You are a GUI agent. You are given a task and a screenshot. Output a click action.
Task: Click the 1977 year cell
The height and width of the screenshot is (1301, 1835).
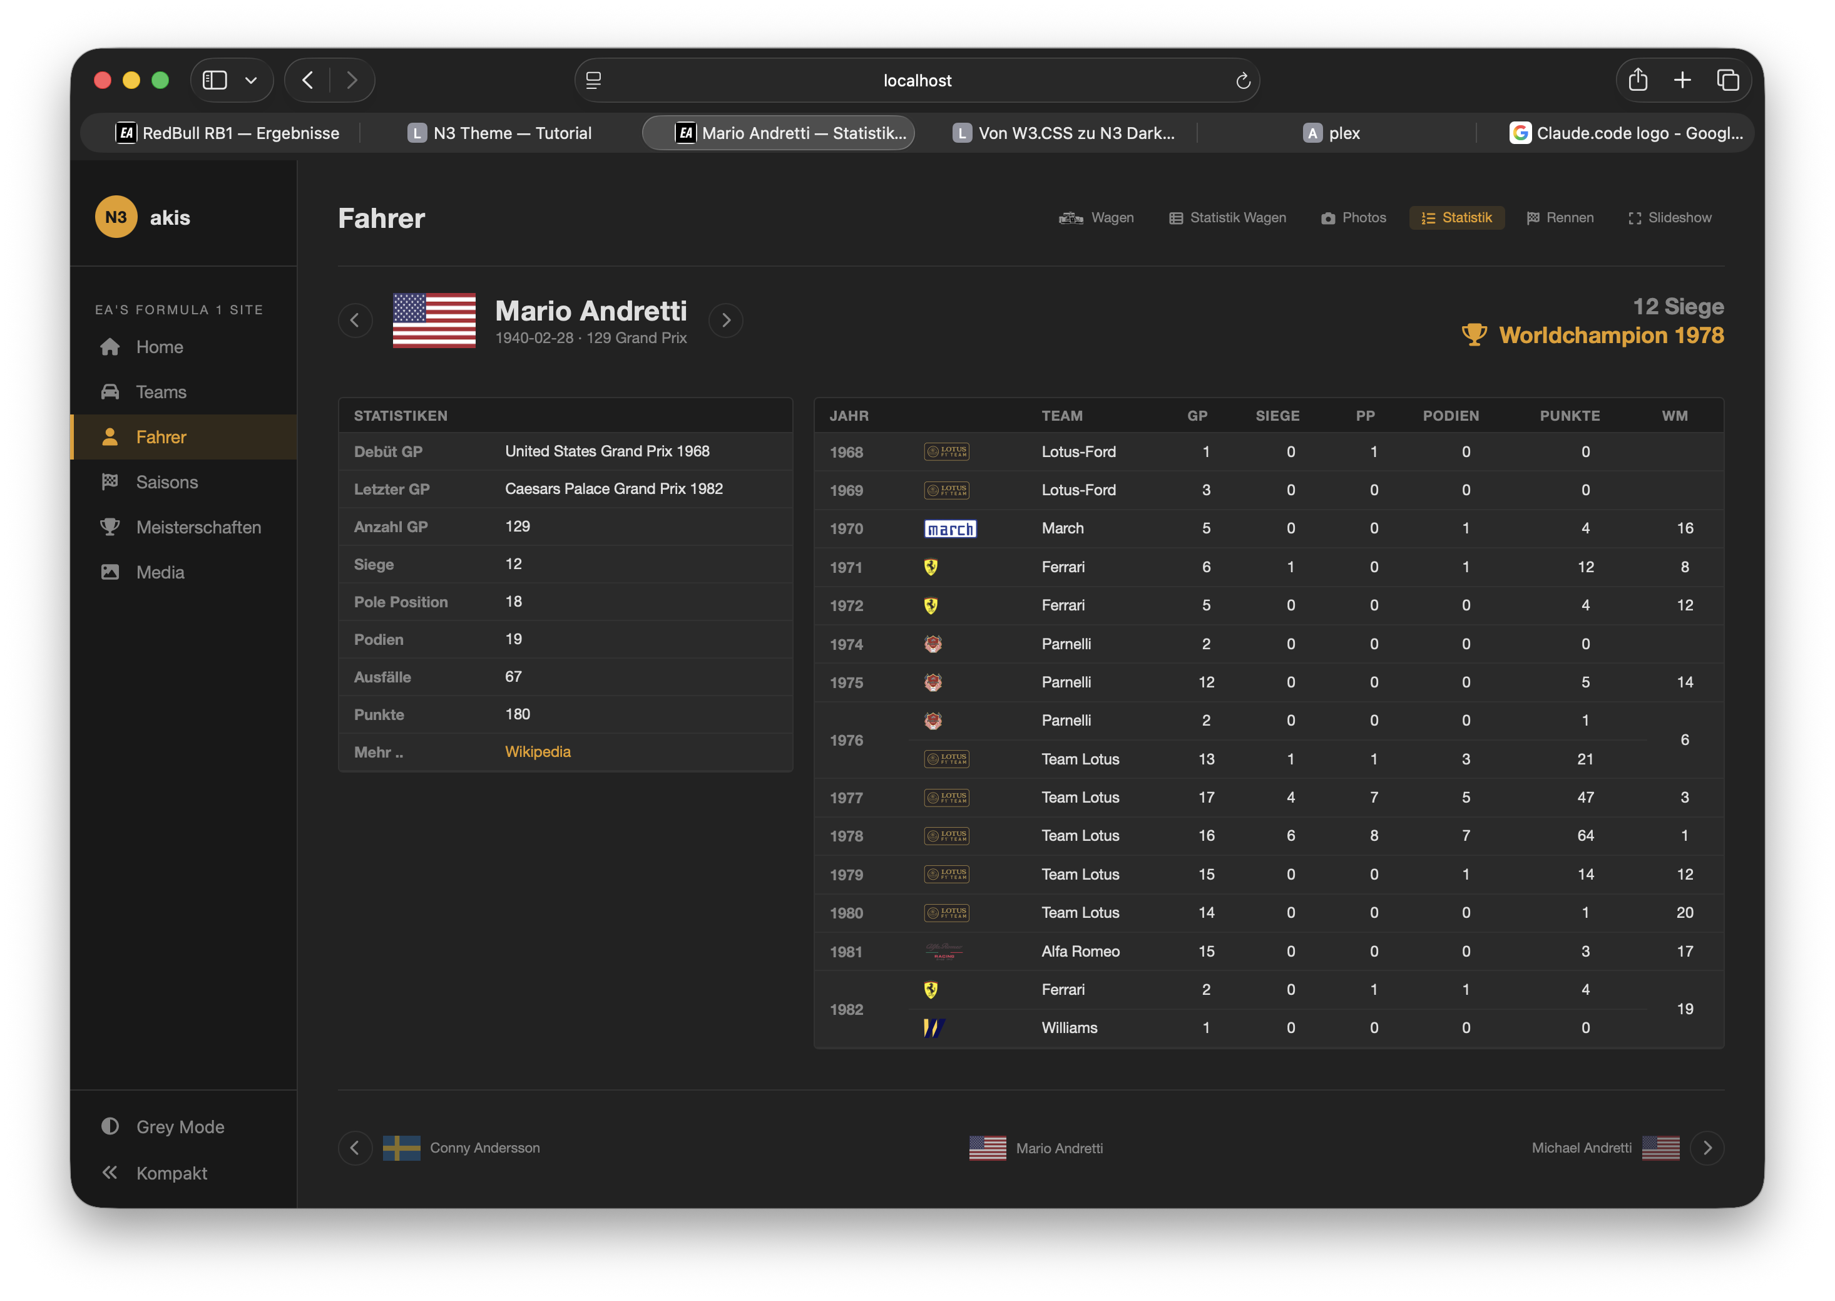coord(846,798)
